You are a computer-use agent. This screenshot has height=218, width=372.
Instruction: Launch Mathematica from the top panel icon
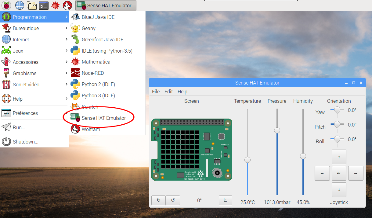point(55,5)
